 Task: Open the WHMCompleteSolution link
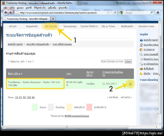[77, 116]
